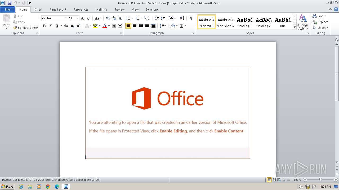Open the font size dropdown
339x190 pixels.
coord(77,18)
